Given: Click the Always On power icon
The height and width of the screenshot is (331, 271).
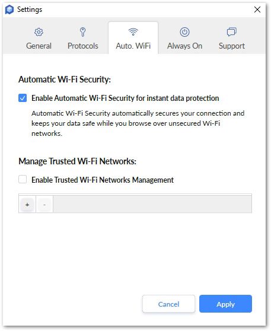Looking at the screenshot, I should 184,32.
